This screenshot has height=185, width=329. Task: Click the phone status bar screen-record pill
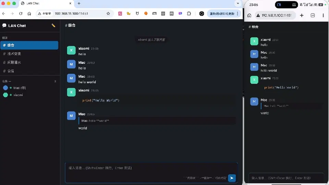click(287, 4)
